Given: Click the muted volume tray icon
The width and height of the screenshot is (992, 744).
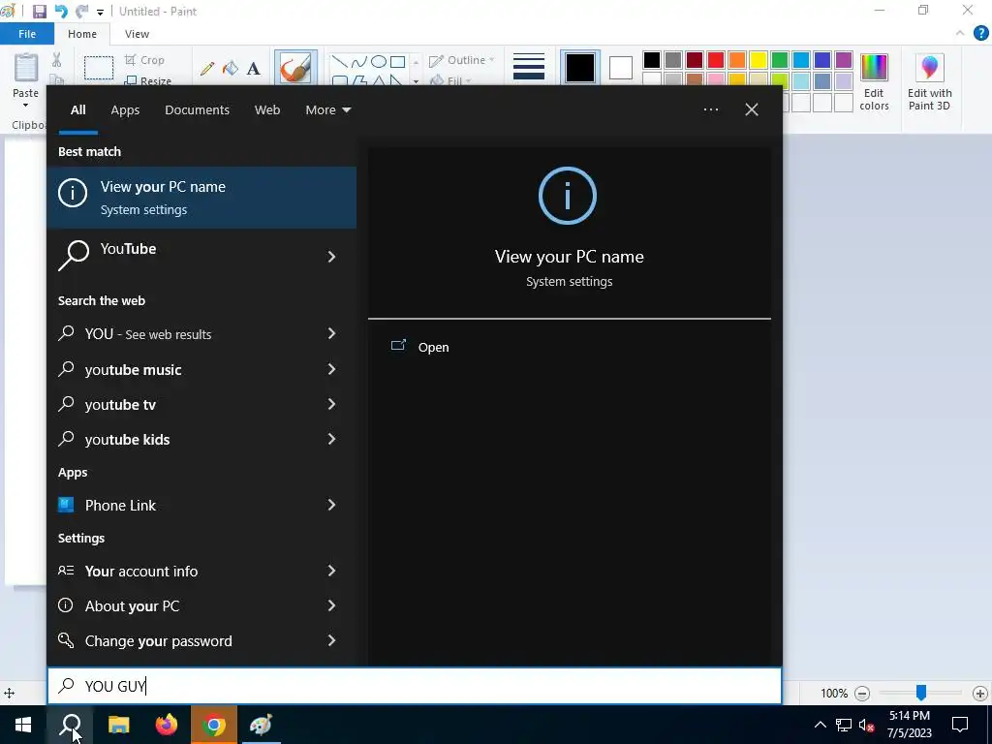Looking at the screenshot, I should 867,725.
